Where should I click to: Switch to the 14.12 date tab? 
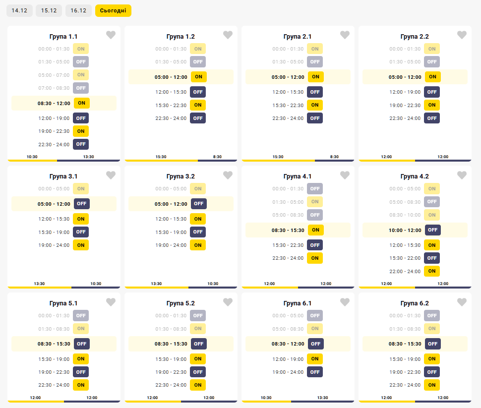pyautogui.click(x=19, y=10)
